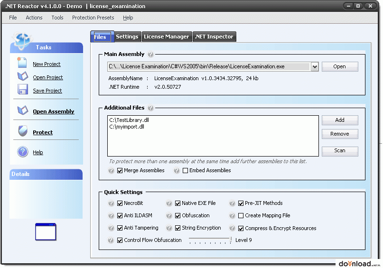The image size is (383, 268).
Task: Disable the Anti Tampering checkbox
Action: [120, 228]
